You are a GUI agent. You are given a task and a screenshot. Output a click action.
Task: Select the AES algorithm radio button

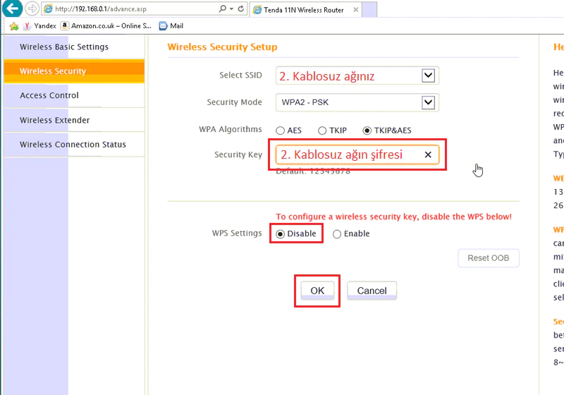point(280,130)
